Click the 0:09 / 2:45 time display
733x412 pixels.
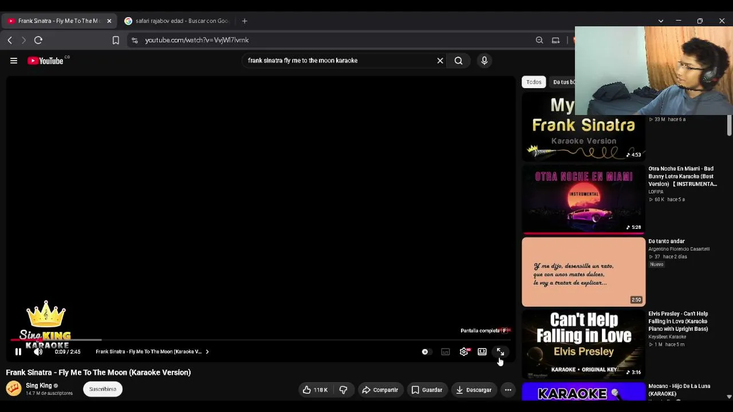68,352
